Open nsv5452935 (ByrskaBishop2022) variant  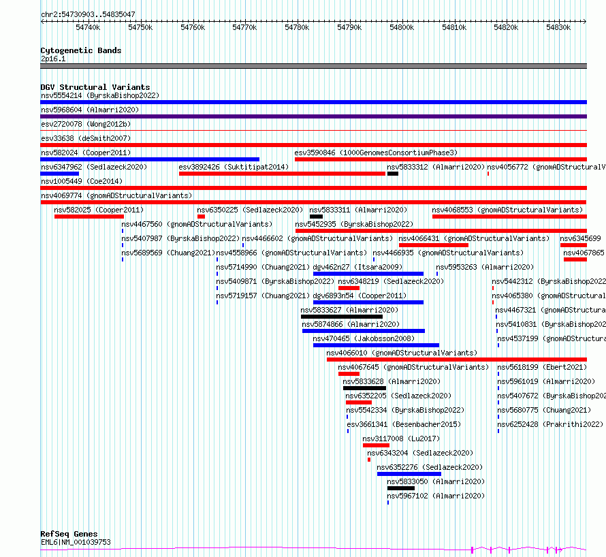[x=354, y=224]
